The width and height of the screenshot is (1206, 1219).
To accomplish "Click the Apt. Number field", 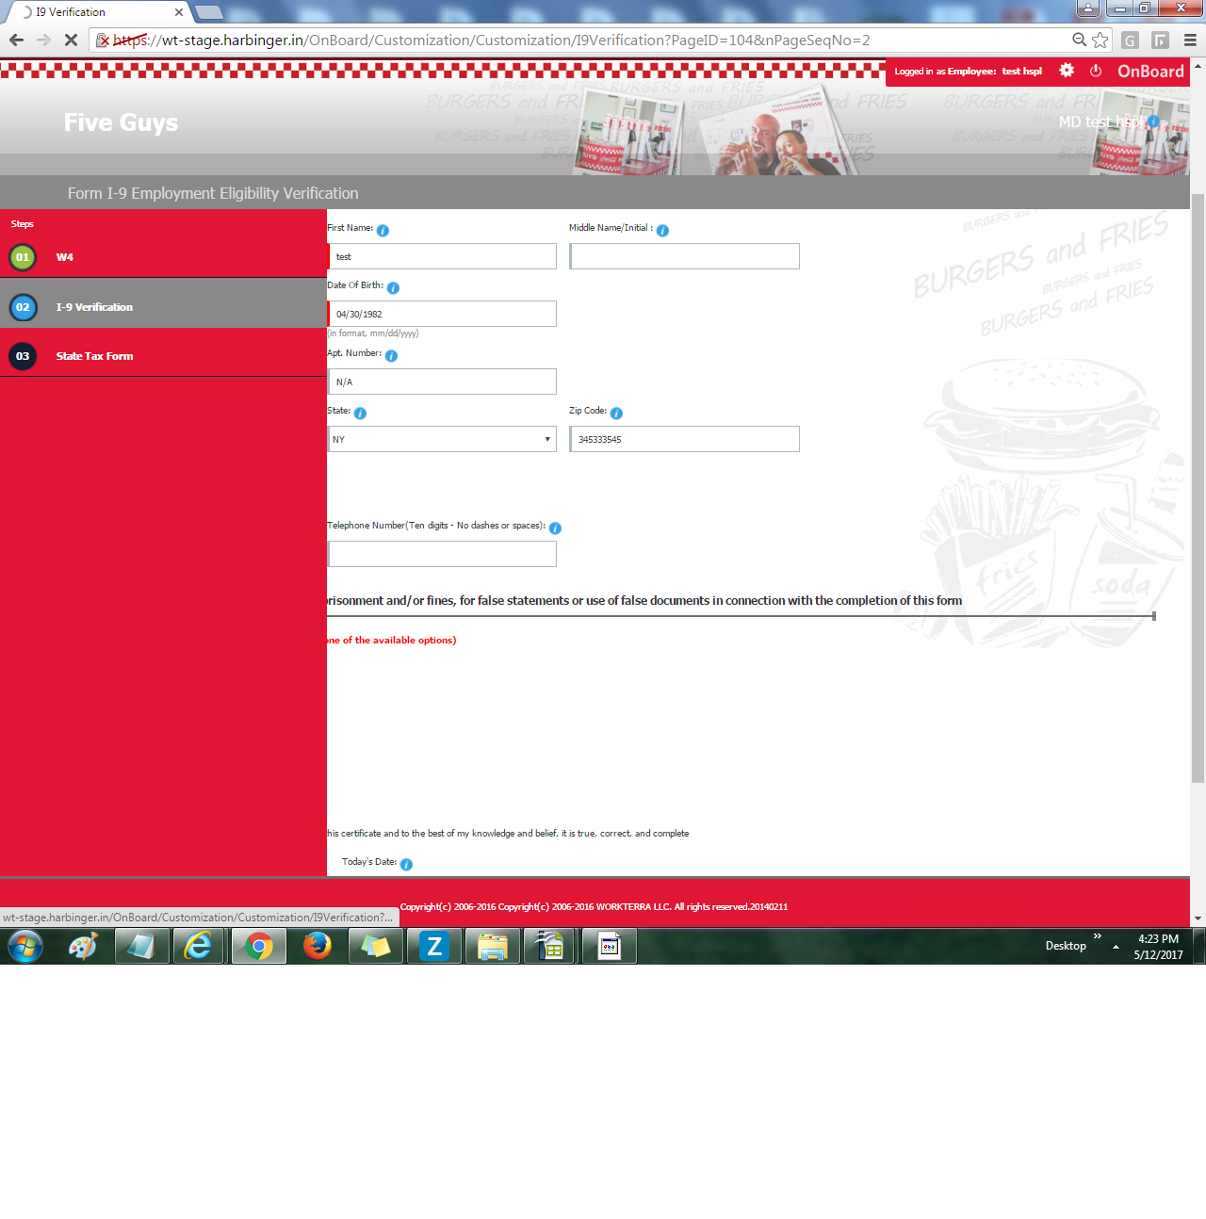I will (442, 382).
